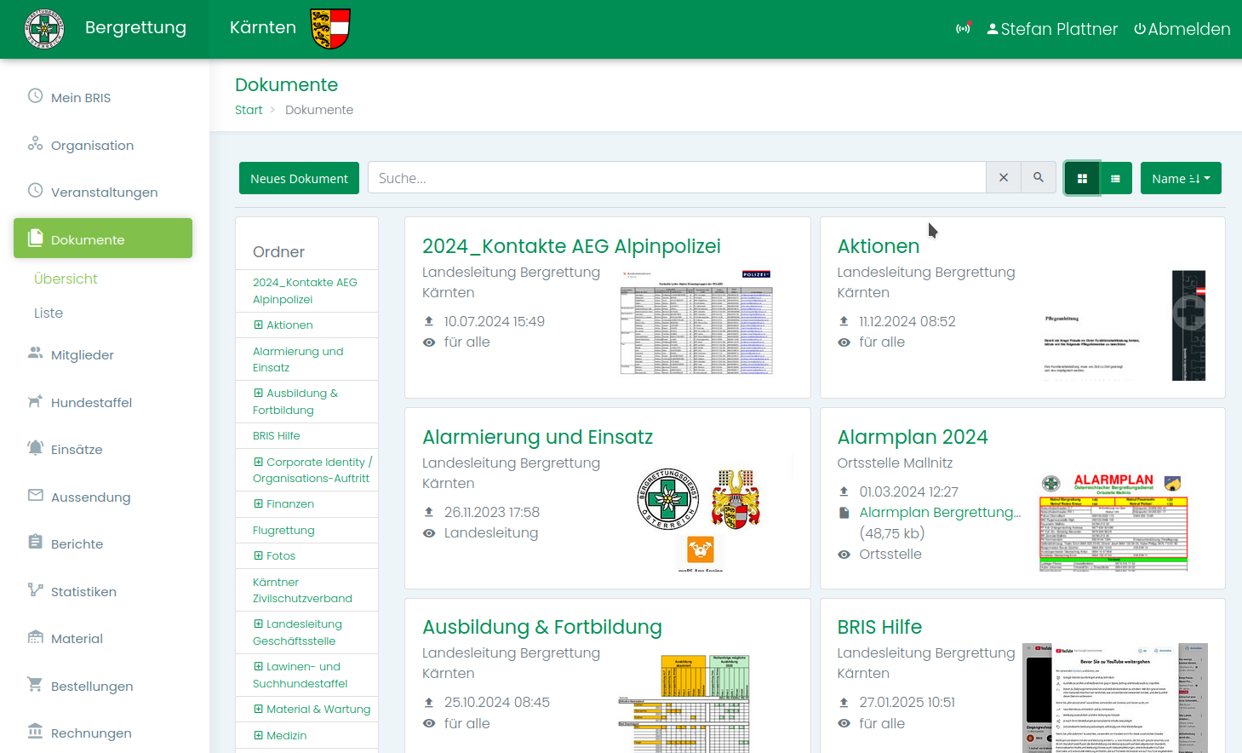The image size is (1242, 753).
Task: Click the Bergrettung logo emblem
Action: 44,29
